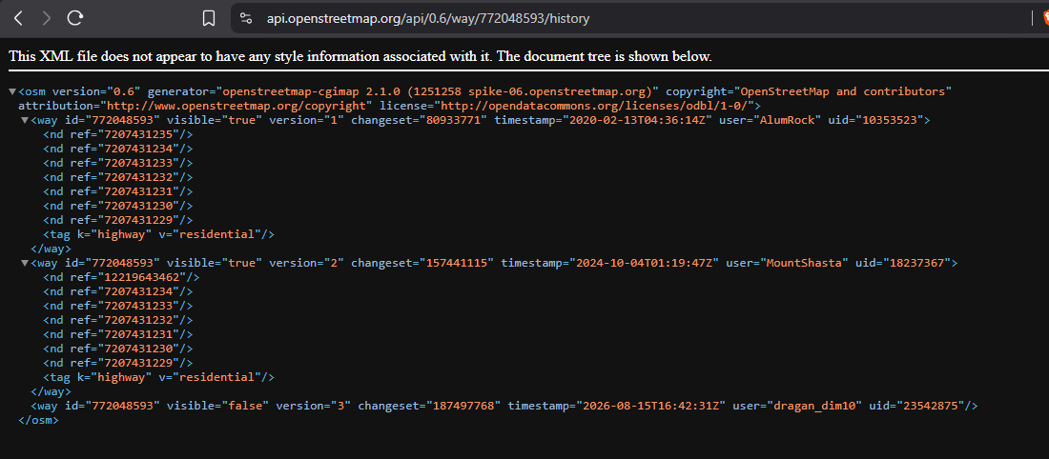This screenshot has width=1049, height=459.
Task: Open site information settings icon
Action: (x=246, y=19)
